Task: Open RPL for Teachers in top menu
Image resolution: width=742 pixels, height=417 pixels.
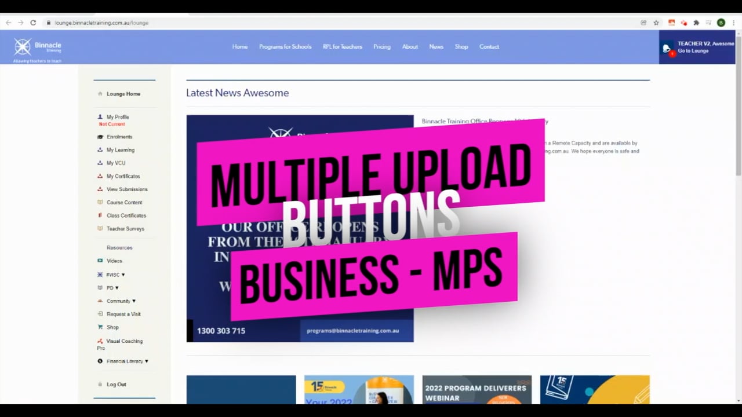Action: click(343, 47)
